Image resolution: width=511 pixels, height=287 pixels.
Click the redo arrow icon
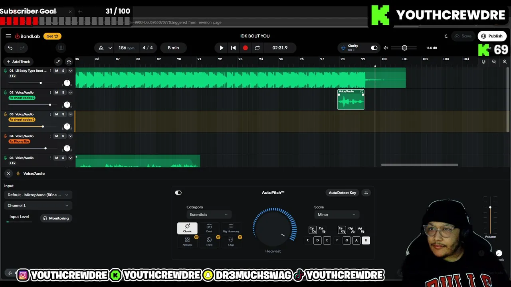(x=22, y=48)
